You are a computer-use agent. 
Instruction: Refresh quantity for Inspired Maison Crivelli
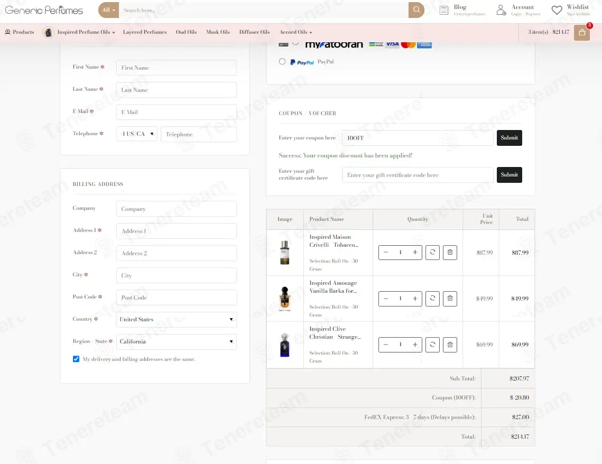click(x=432, y=253)
